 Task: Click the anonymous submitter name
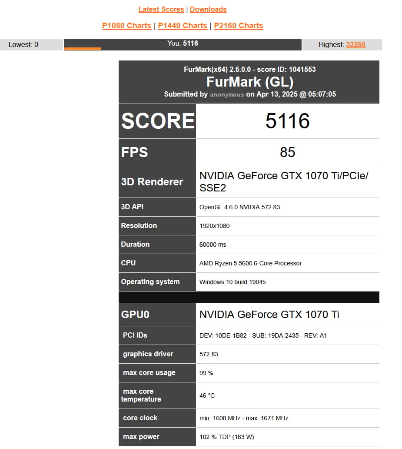tap(226, 94)
